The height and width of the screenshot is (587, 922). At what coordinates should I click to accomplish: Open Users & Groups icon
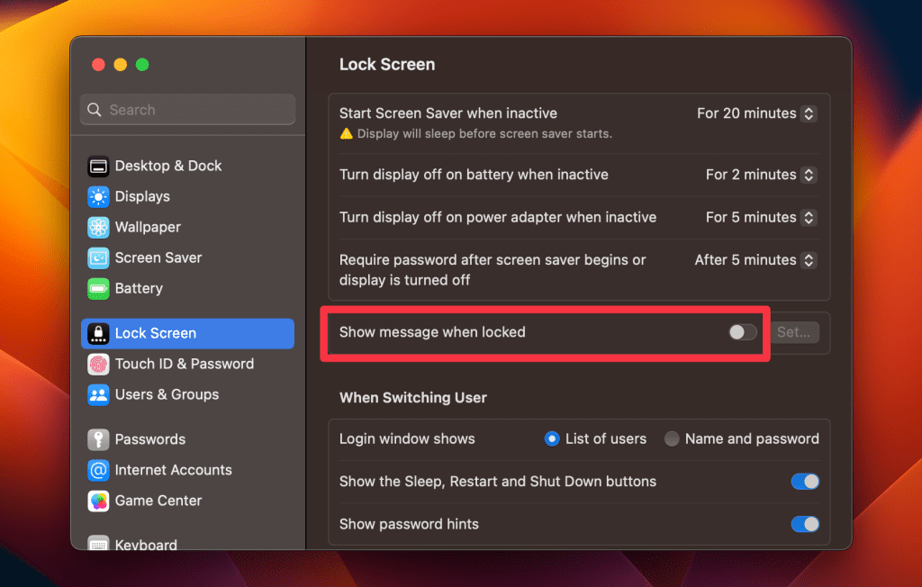pyautogui.click(x=98, y=394)
